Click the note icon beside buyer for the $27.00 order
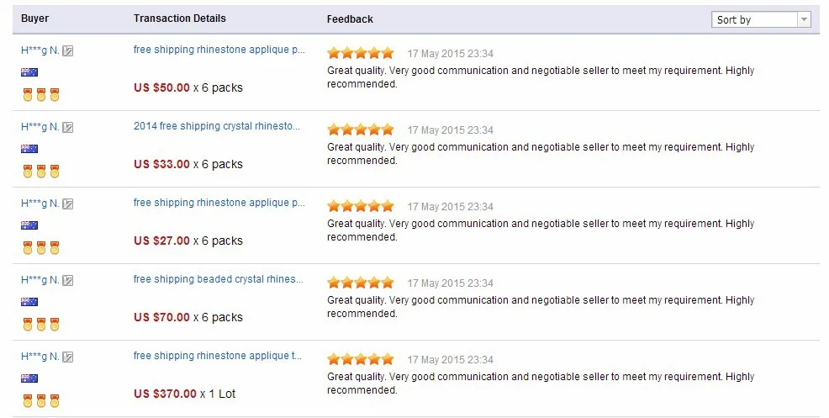 click(x=67, y=204)
